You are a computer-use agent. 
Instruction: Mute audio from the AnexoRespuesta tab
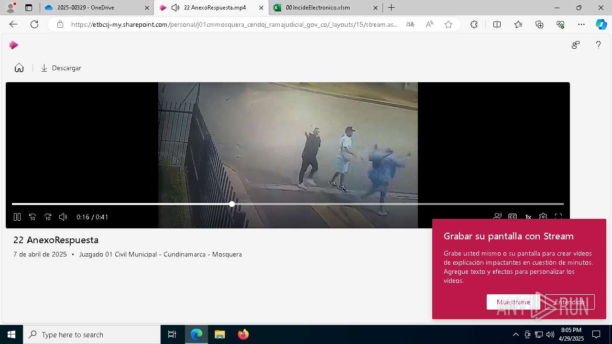tap(175, 8)
